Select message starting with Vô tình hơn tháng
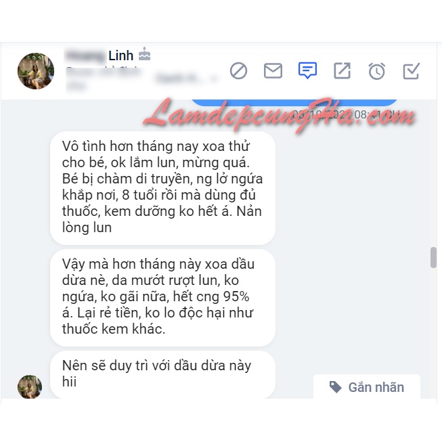Screen dimensions: 442x442 [162, 187]
